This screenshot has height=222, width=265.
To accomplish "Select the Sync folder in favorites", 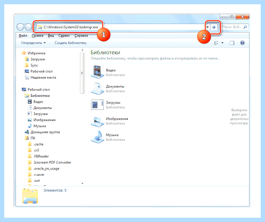I will (34, 65).
